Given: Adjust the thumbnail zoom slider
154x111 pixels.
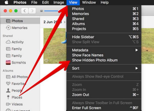Looking at the screenshot, I should pyautogui.click(x=51, y=11).
